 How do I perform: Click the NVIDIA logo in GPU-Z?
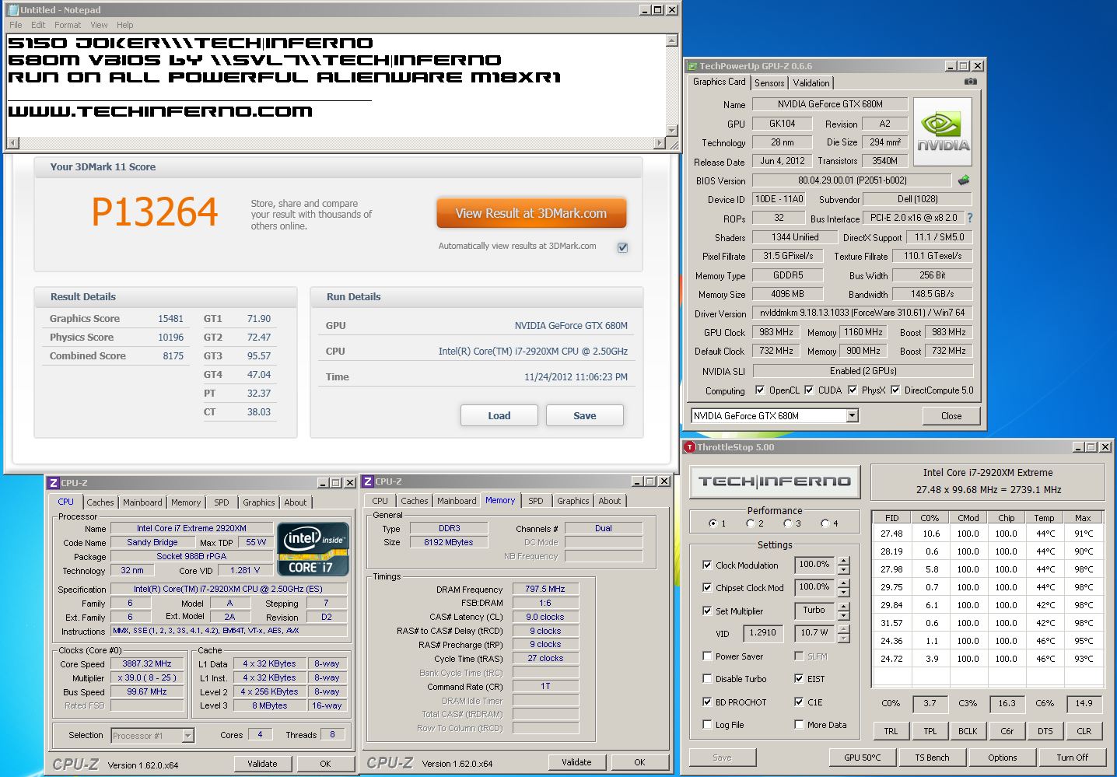click(943, 131)
